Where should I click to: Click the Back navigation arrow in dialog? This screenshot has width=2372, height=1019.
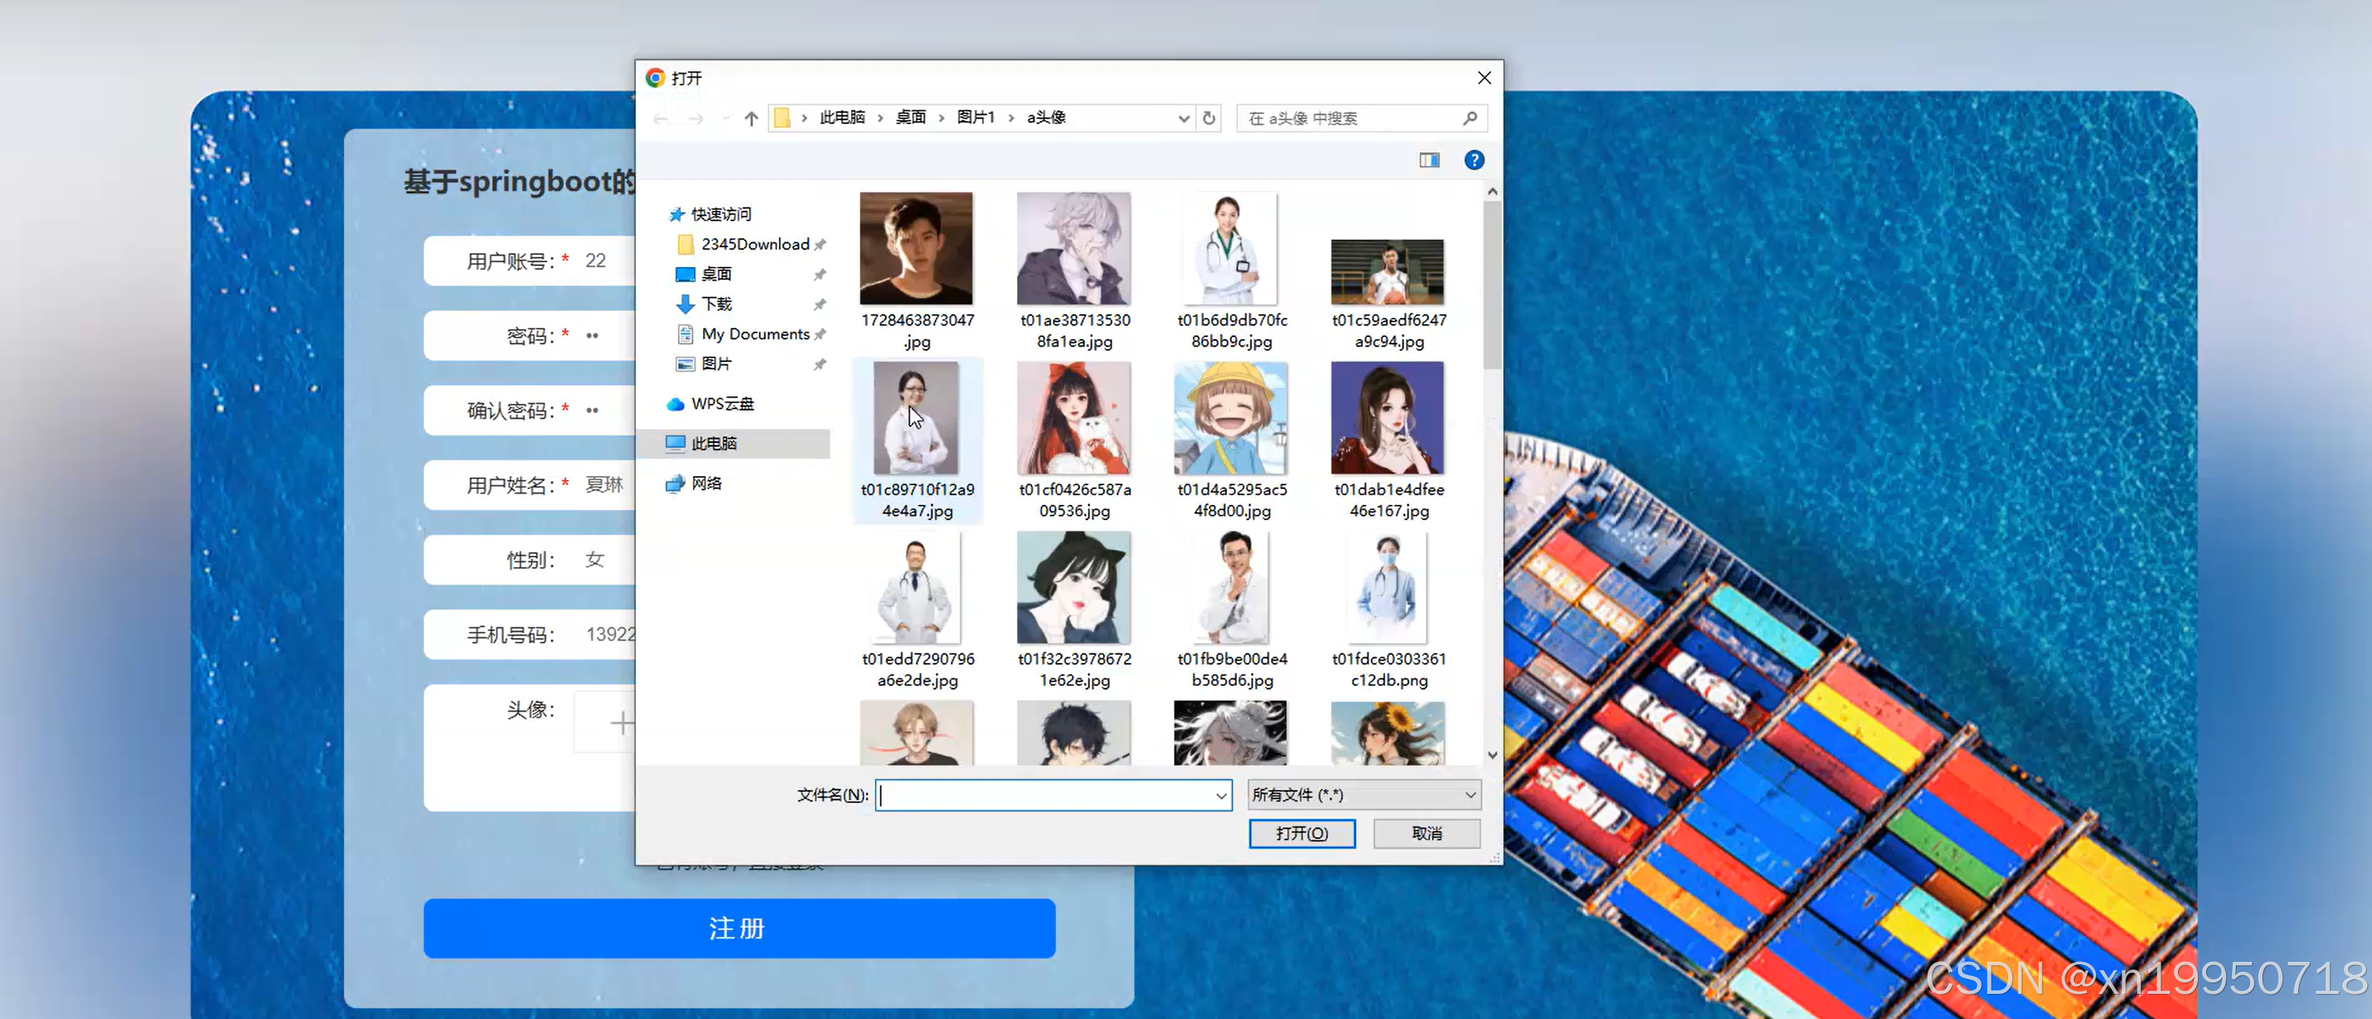(x=660, y=118)
